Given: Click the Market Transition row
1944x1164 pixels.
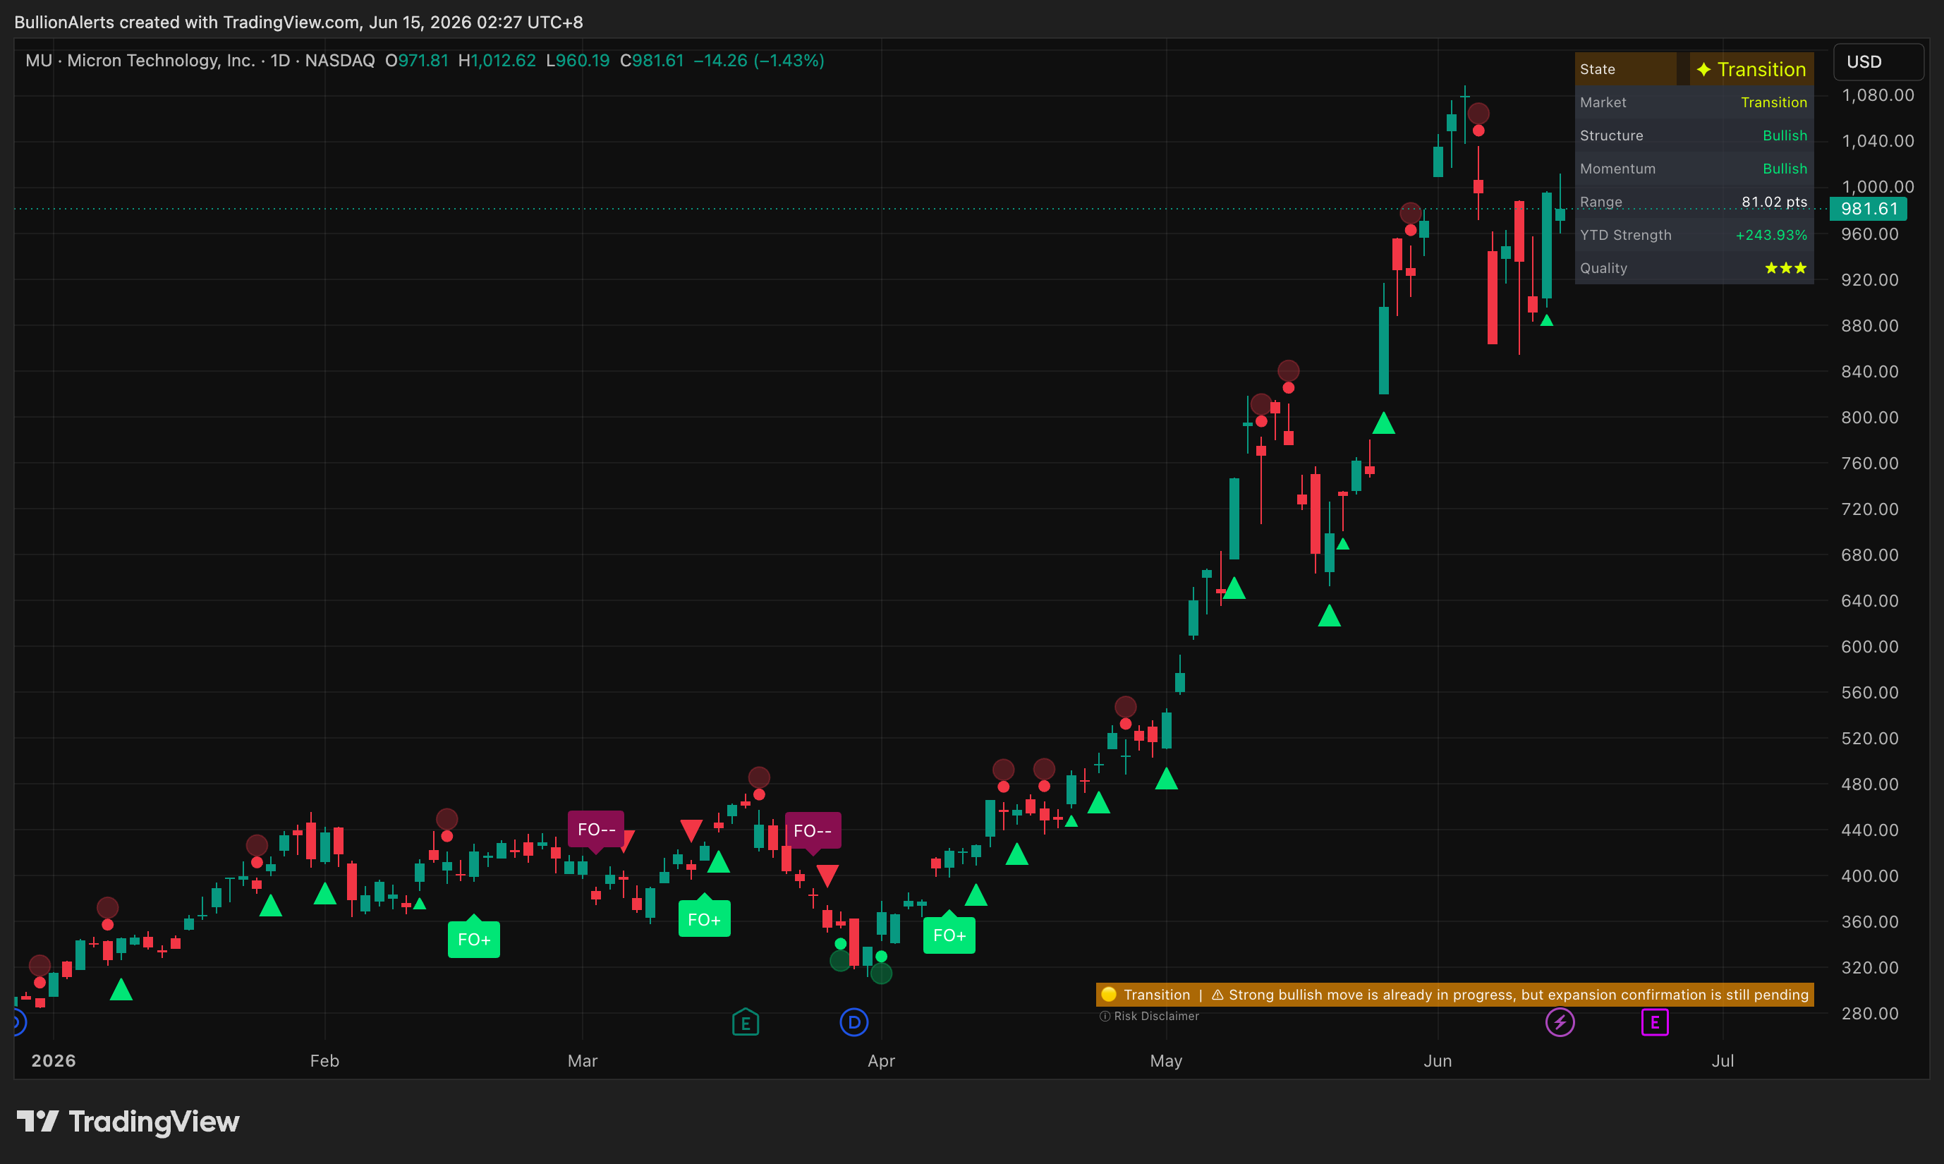Looking at the screenshot, I should 1694,102.
